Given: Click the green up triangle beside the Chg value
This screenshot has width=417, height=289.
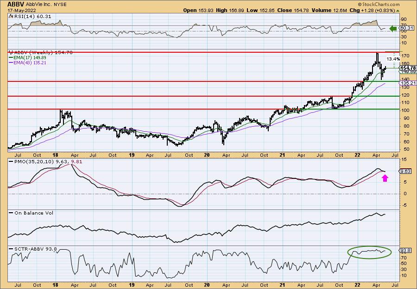Looking at the screenshot, I should coord(398,11).
